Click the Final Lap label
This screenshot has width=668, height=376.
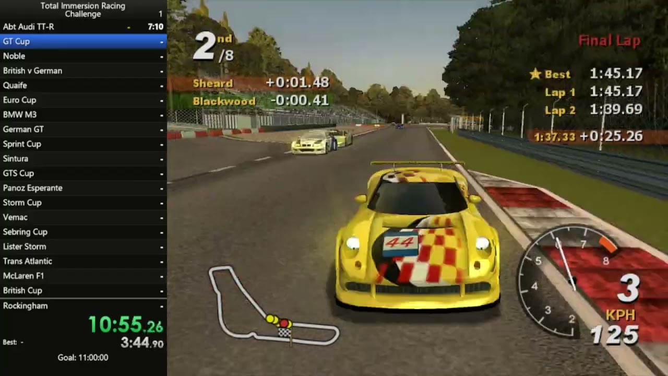click(610, 41)
